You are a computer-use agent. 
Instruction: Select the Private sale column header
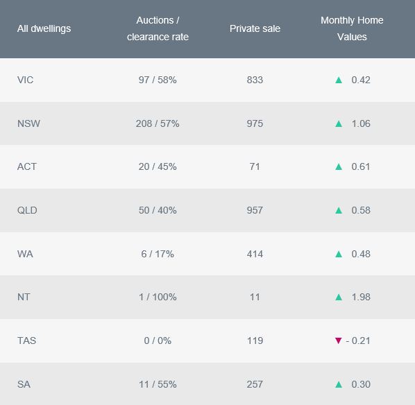pyautogui.click(x=255, y=28)
